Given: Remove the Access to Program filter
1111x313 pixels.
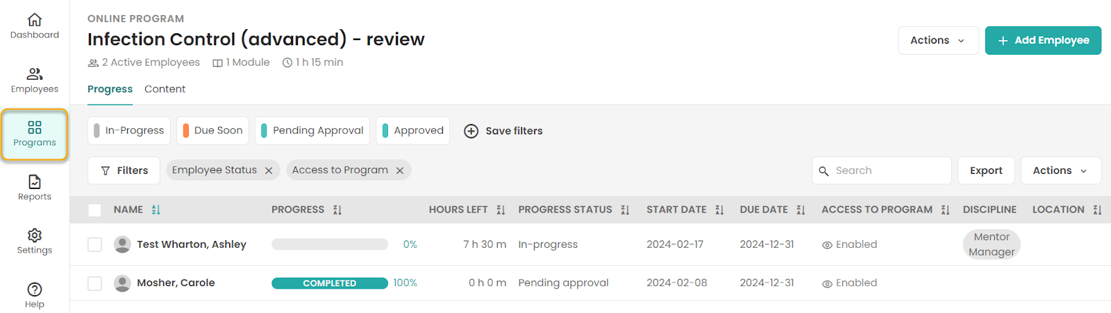Looking at the screenshot, I should (x=400, y=170).
